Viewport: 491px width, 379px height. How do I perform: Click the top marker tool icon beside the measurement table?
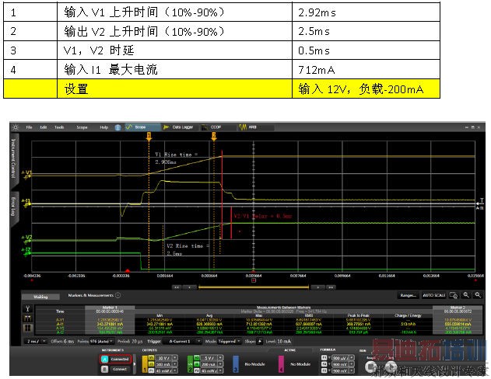point(27,309)
